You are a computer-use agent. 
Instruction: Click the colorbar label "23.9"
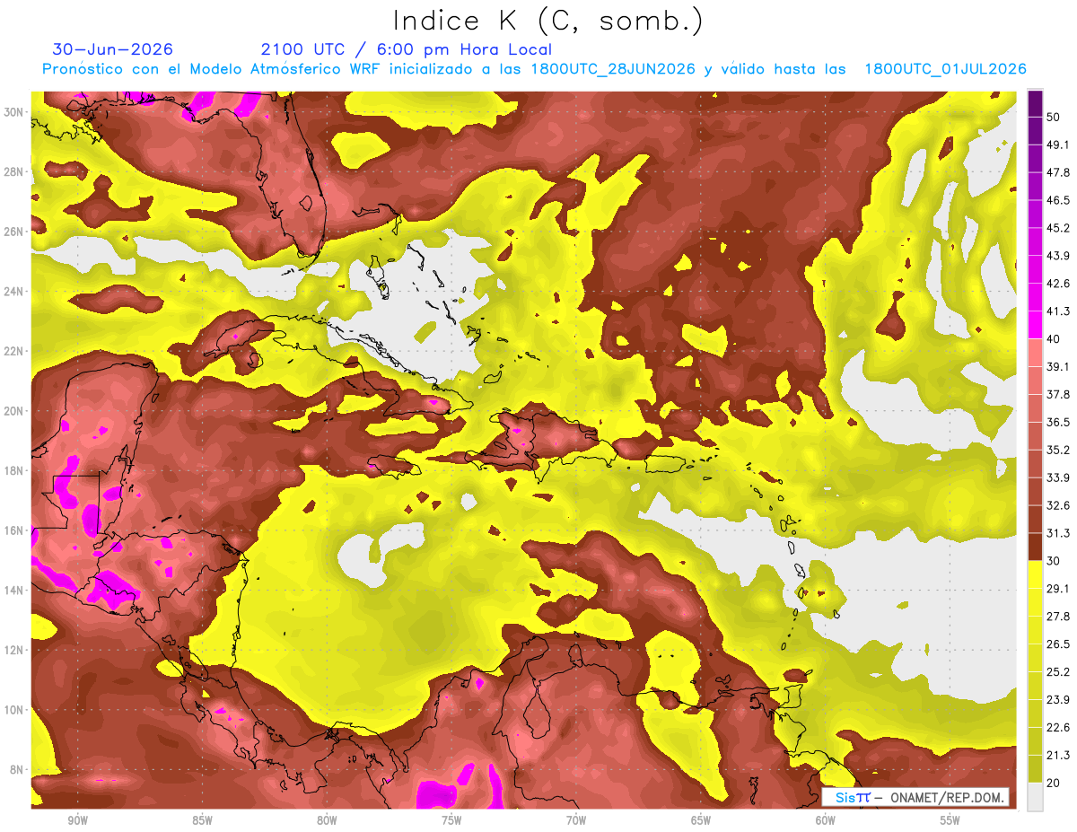(x=1058, y=699)
